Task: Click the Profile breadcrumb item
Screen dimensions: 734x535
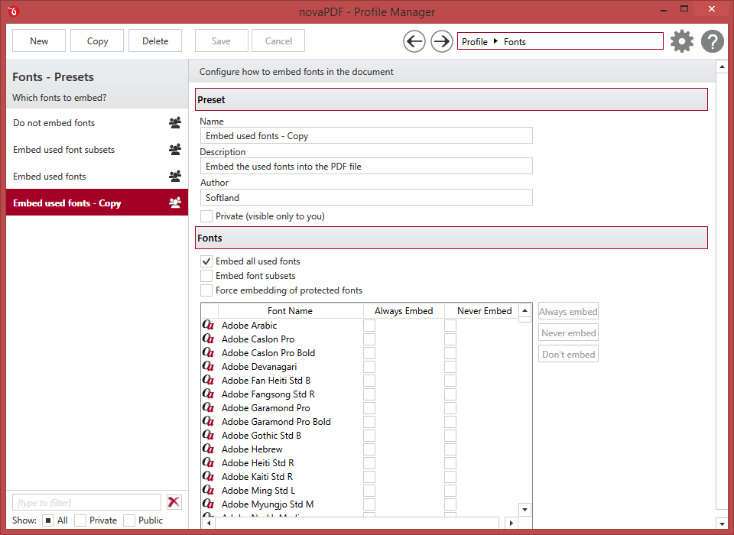Action: (475, 42)
